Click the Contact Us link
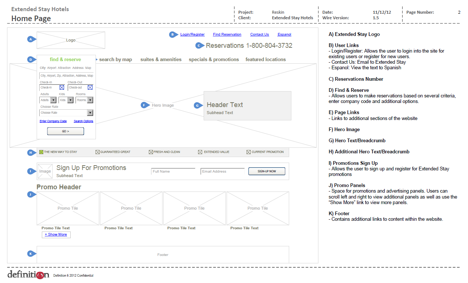 pyautogui.click(x=260, y=34)
